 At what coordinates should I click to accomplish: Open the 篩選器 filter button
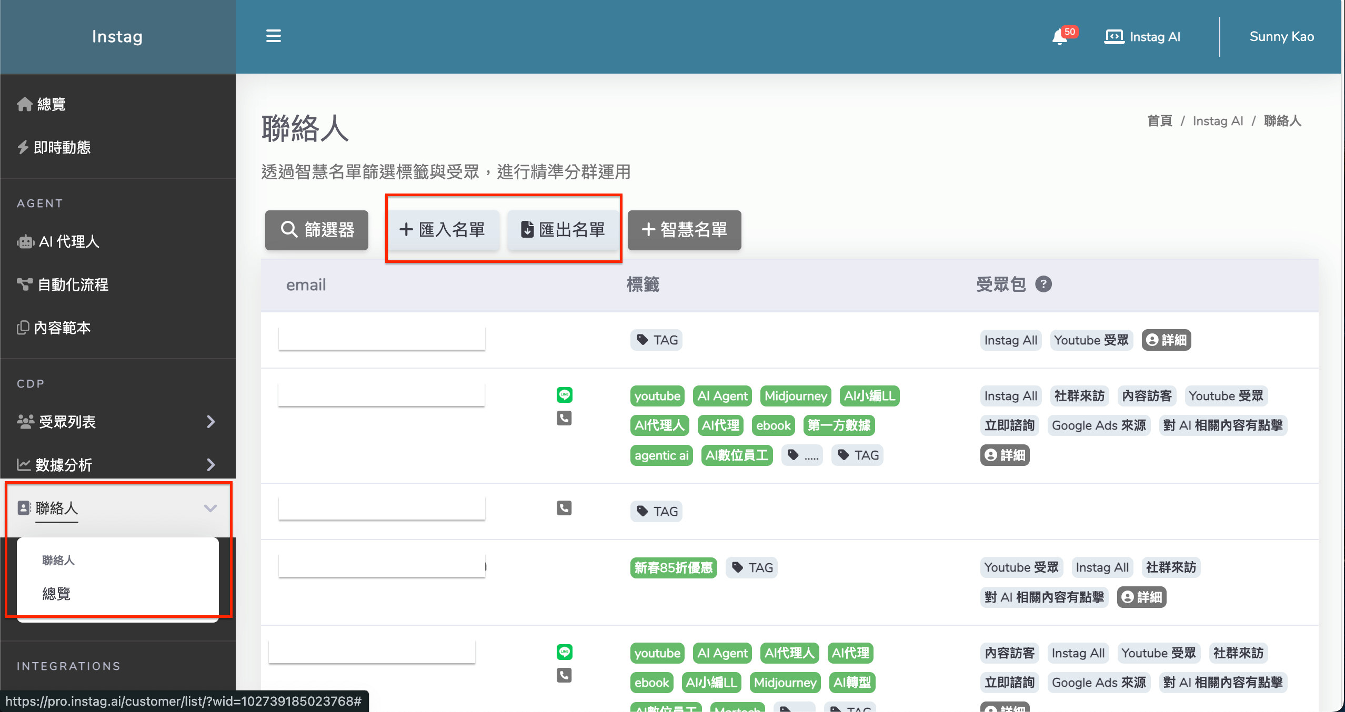tap(317, 230)
